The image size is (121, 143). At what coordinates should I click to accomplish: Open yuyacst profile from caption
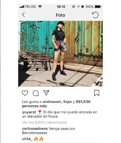click(29, 112)
